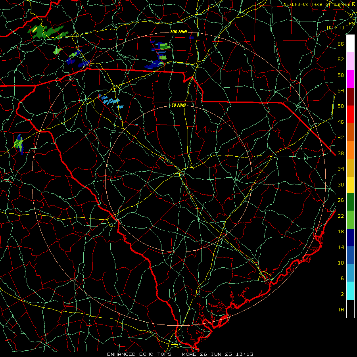Click the light pink legend swatch near 62
This screenshot has width=357, height=357.
tap(350, 61)
